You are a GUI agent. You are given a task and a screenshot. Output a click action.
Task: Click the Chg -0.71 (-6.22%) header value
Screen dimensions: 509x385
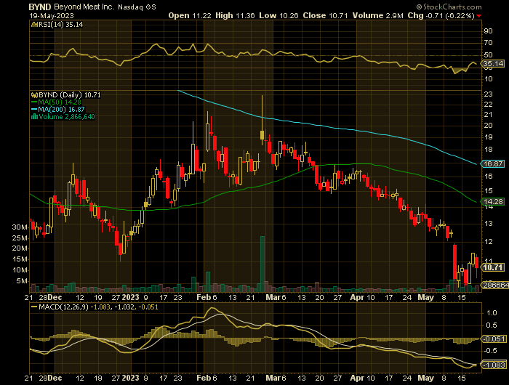click(441, 15)
